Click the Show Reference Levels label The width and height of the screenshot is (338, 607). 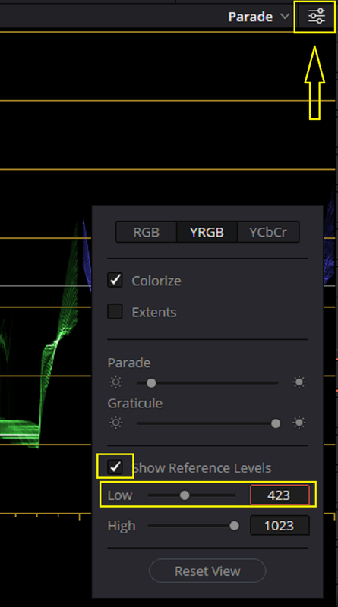coord(201,467)
